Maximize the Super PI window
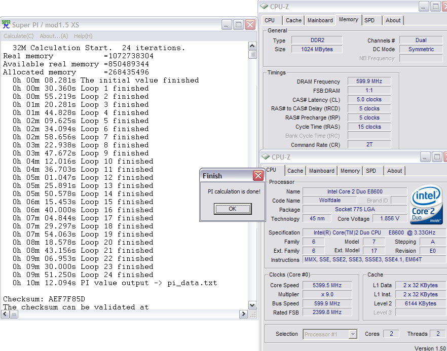The width and height of the screenshot is (447, 351). tap(238, 25)
